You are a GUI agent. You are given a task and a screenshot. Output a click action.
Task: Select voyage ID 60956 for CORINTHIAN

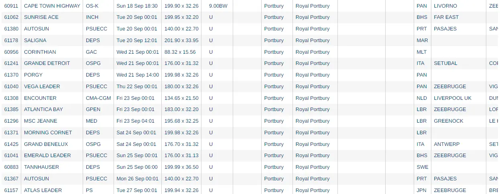(11, 52)
